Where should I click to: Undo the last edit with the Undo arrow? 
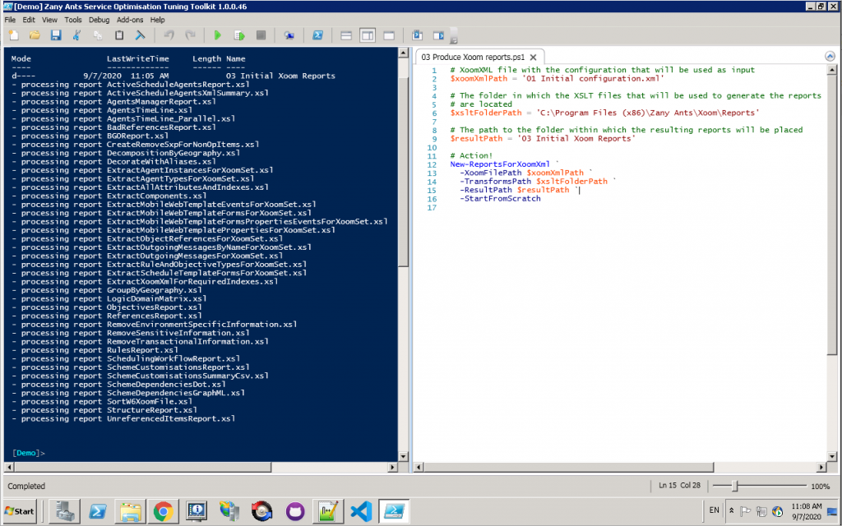[x=169, y=35]
